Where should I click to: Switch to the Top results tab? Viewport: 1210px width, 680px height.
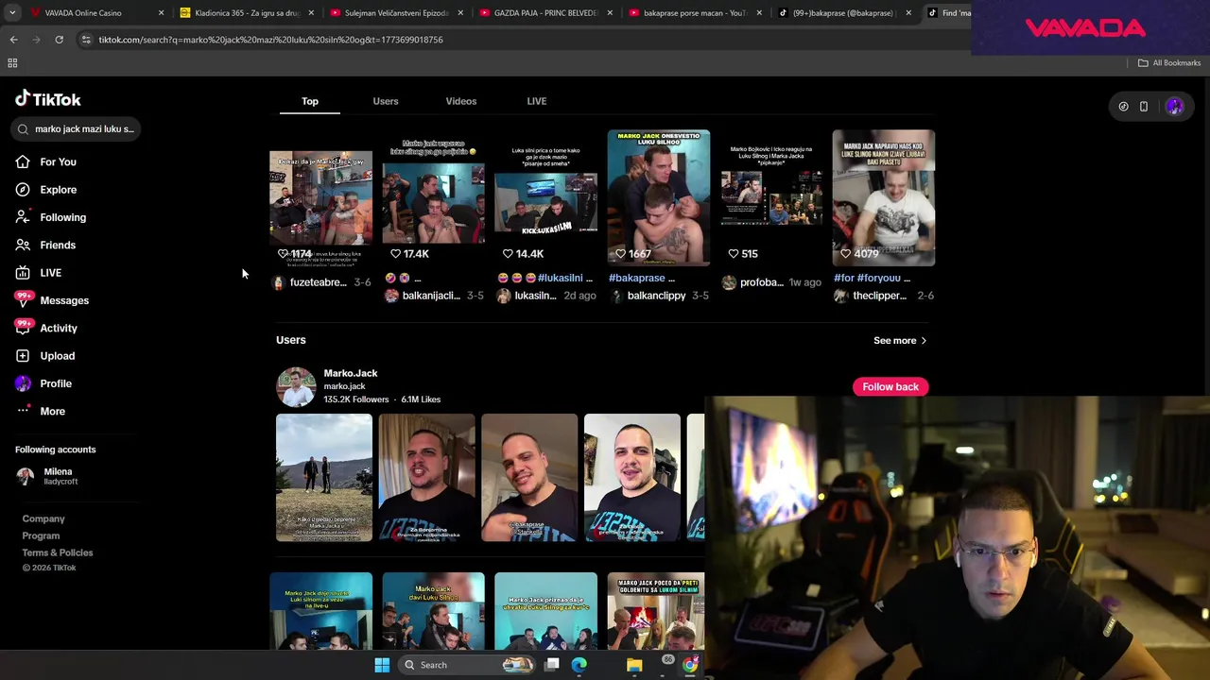tap(310, 101)
